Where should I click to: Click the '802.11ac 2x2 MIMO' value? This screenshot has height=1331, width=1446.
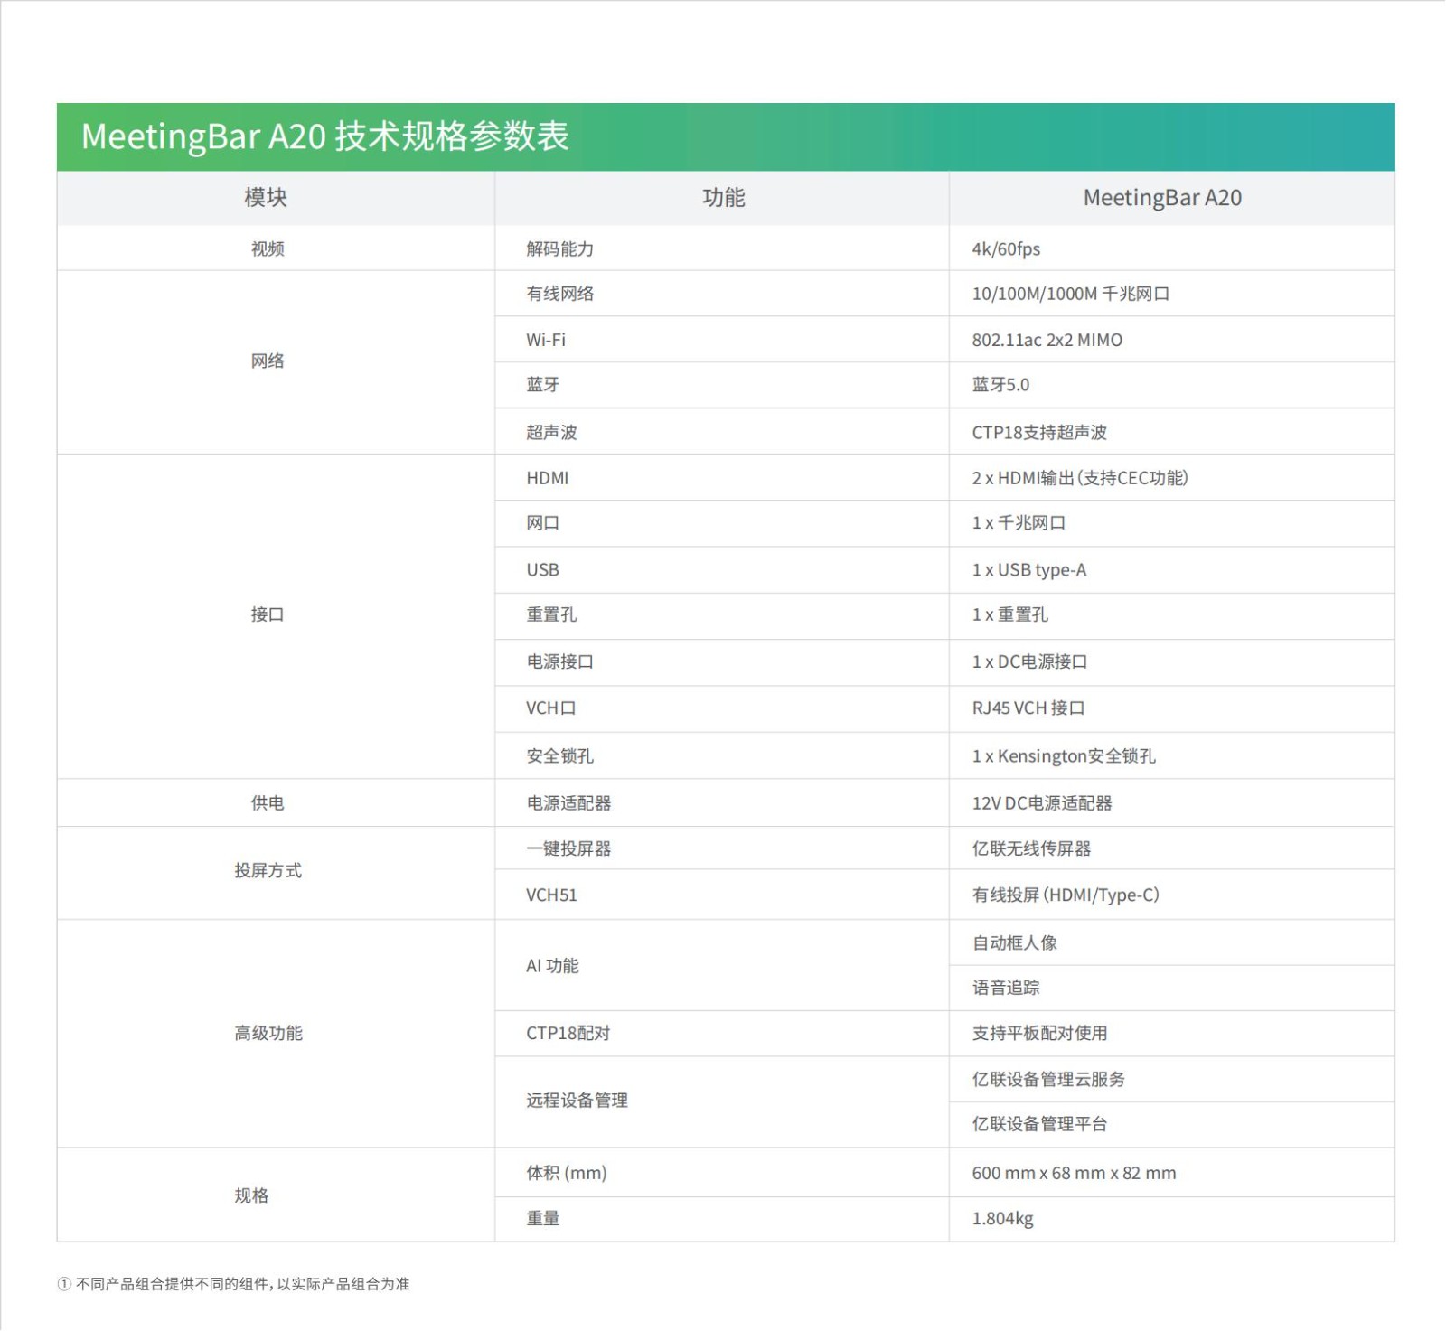pyautogui.click(x=1047, y=340)
